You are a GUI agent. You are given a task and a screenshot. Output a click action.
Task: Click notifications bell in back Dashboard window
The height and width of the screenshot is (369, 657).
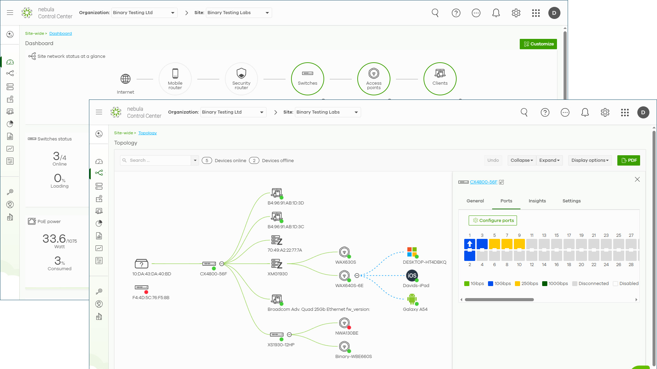[496, 13]
